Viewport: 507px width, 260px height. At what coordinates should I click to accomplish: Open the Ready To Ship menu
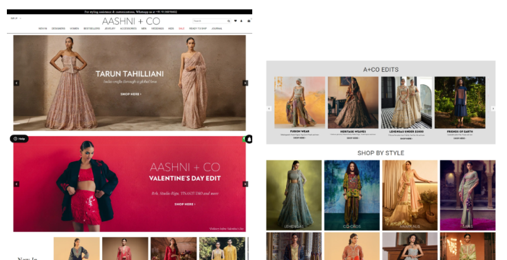tap(198, 29)
